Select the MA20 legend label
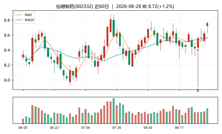The width and height of the screenshot is (222, 134). pos(29,20)
